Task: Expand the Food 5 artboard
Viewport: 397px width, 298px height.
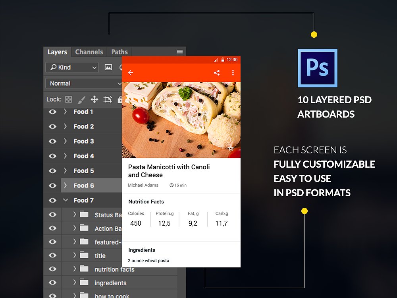Action: click(x=66, y=171)
